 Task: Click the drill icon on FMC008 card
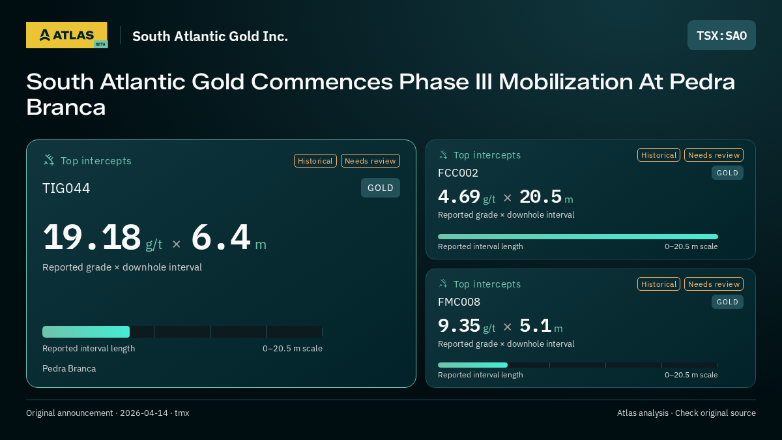pos(443,284)
